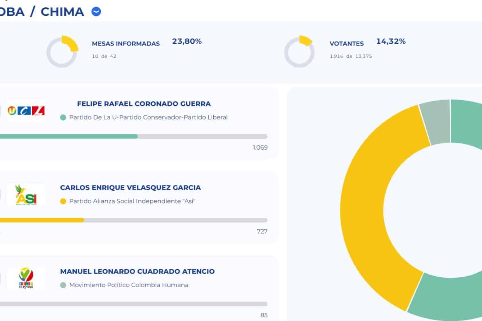Click Carlos Enrique Velasquez Garcia's yellow vote bar
This screenshot has width=482, height=321.
[x=42, y=220]
